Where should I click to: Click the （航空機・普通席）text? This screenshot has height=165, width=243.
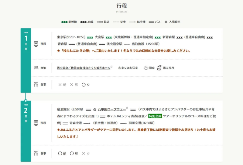(105, 123)
